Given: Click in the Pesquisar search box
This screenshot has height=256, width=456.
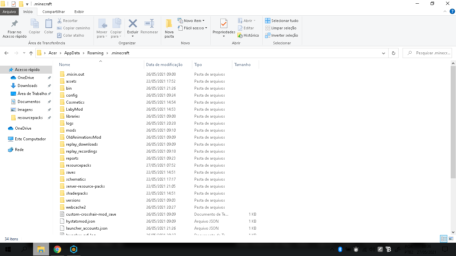Looking at the screenshot, I should click(427, 53).
